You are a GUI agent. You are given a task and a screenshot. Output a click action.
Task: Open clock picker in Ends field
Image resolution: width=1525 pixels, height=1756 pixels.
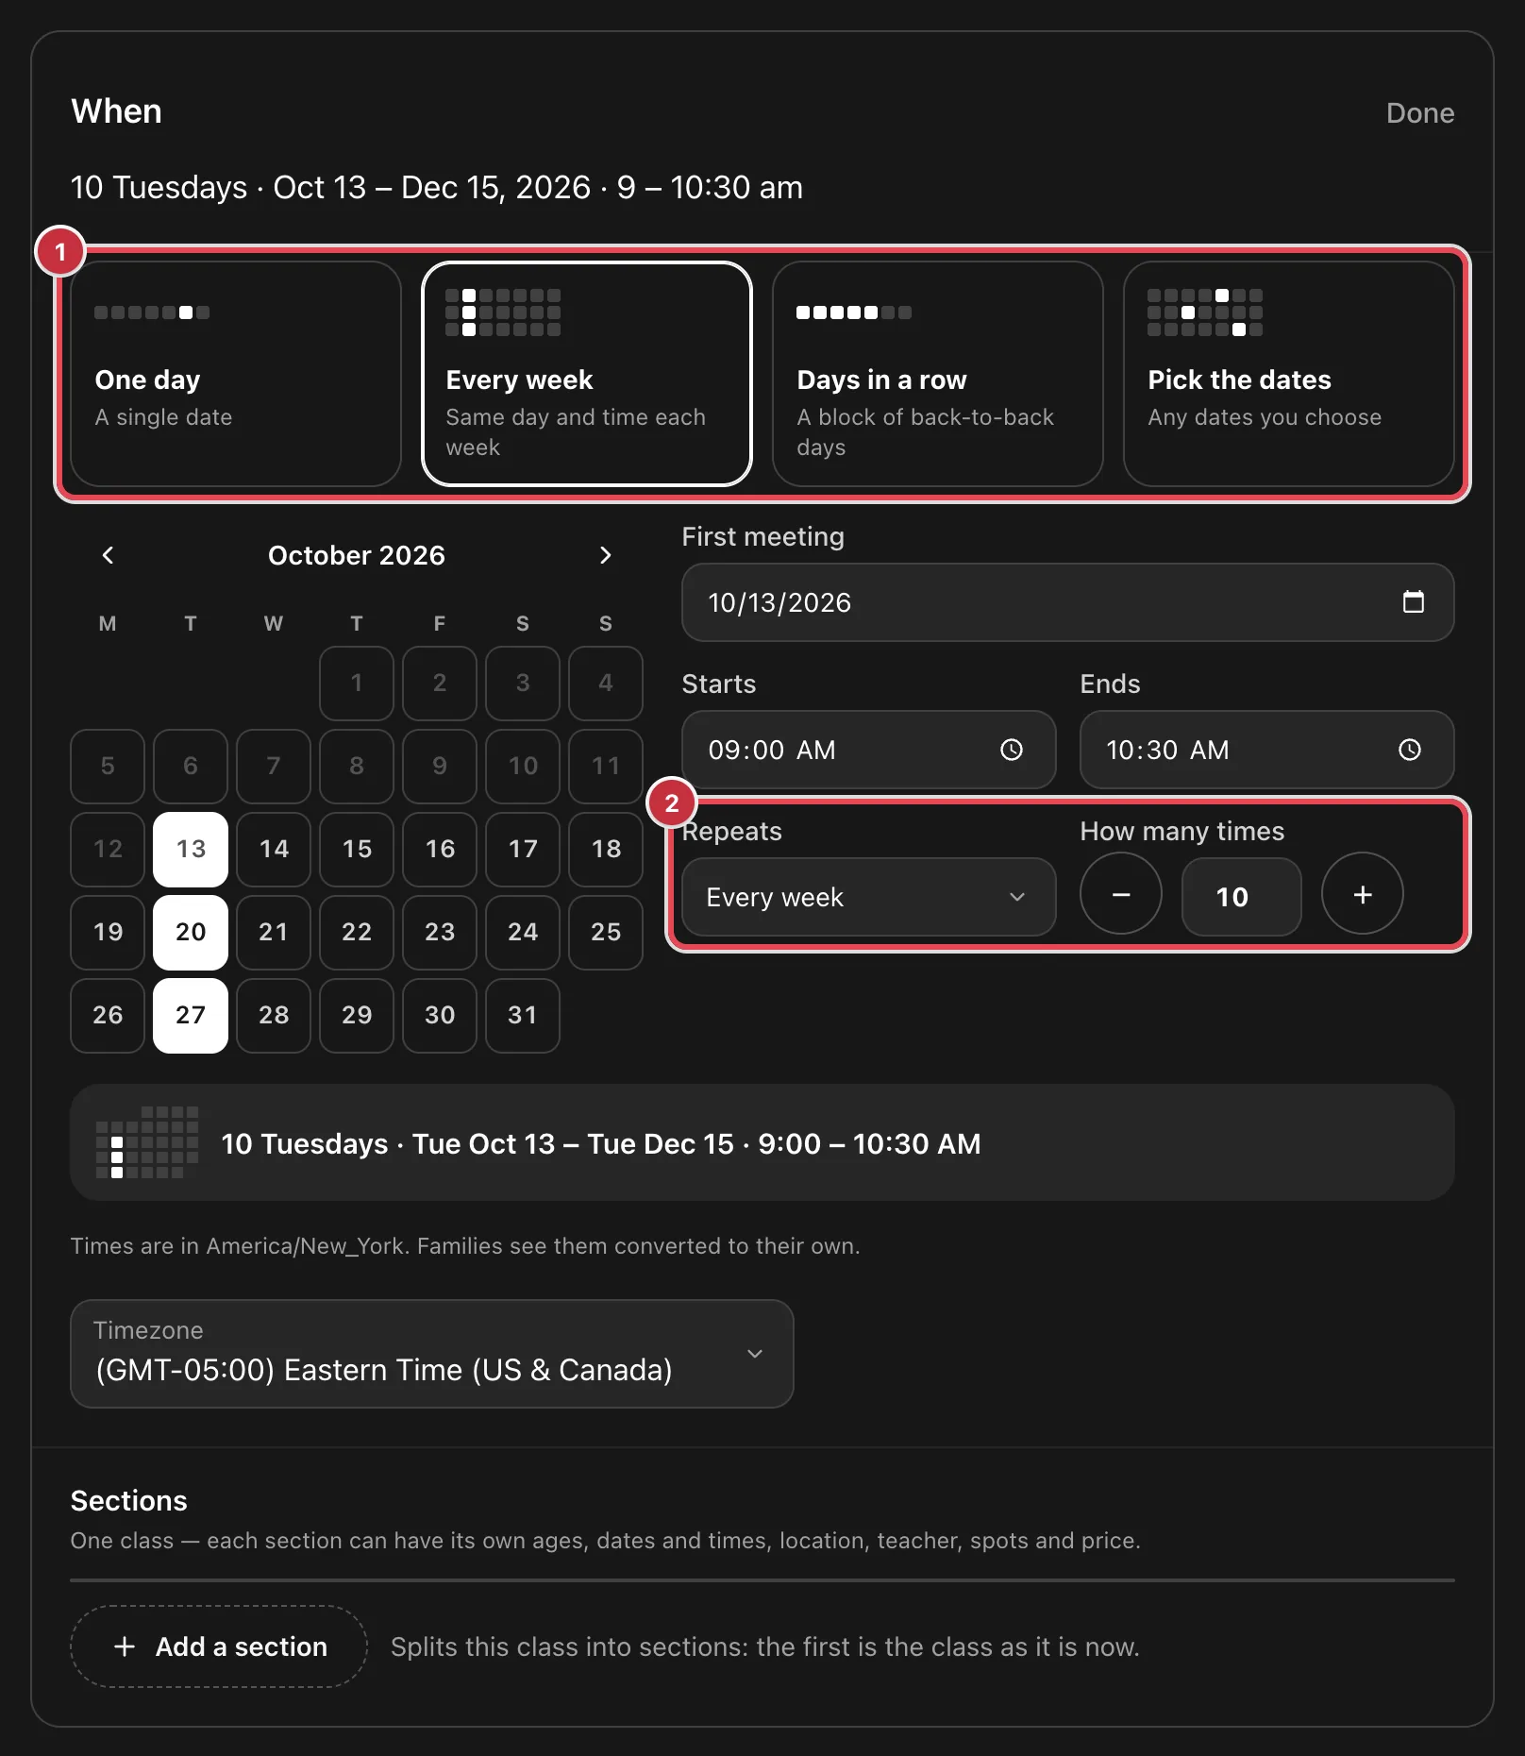(1410, 750)
